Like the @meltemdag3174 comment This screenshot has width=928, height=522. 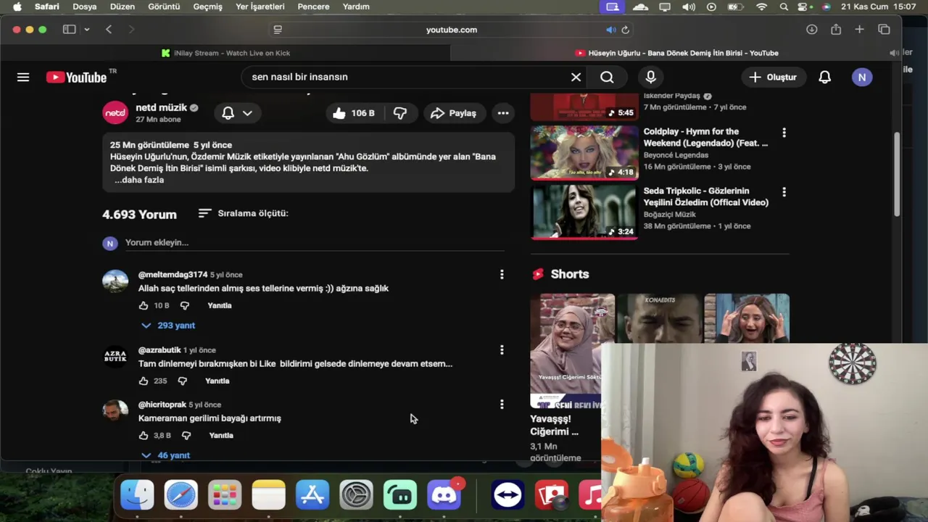pos(144,305)
